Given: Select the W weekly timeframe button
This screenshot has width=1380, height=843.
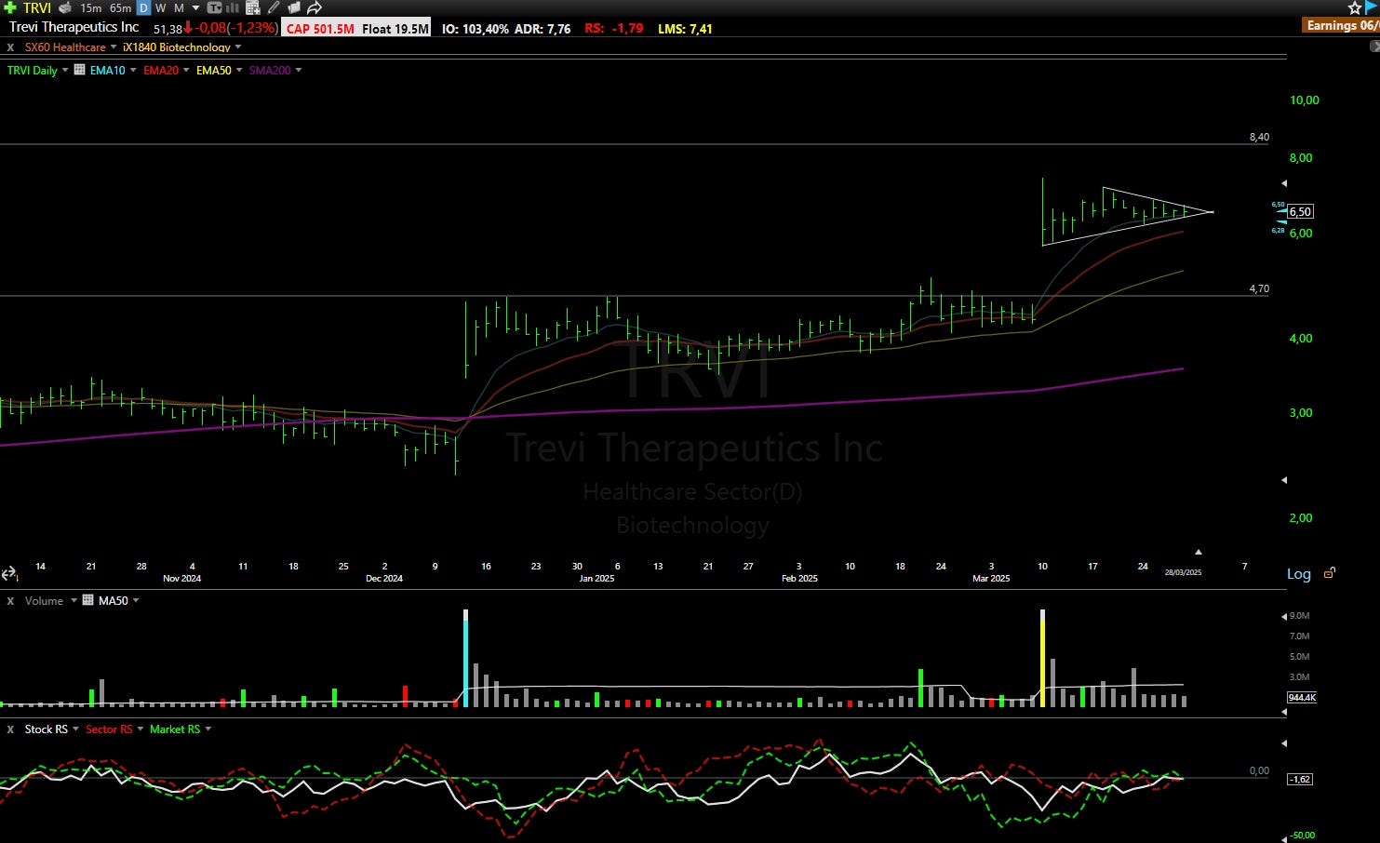Looking at the screenshot, I should (x=161, y=7).
